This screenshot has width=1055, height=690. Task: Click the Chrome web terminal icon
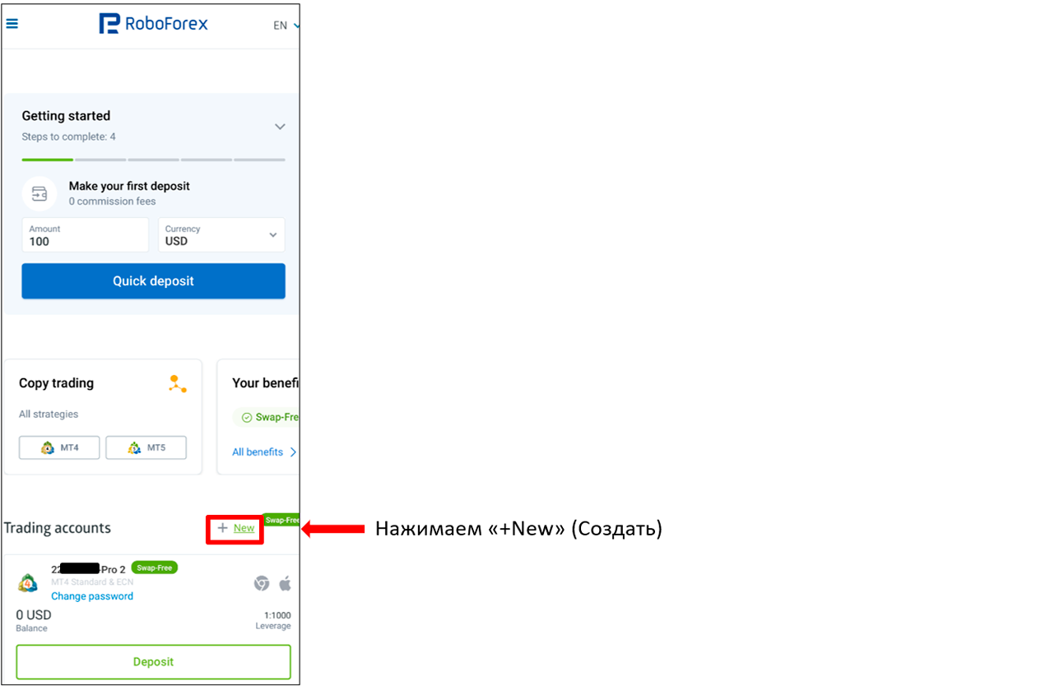(x=262, y=583)
